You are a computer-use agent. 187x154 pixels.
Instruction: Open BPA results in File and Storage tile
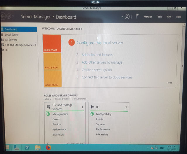(58, 134)
